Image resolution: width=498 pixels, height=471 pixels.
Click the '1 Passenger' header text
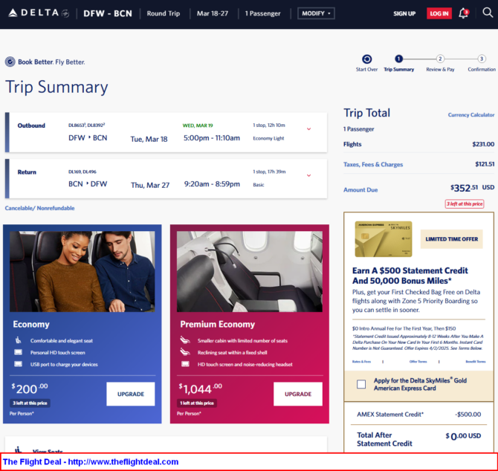262,13
